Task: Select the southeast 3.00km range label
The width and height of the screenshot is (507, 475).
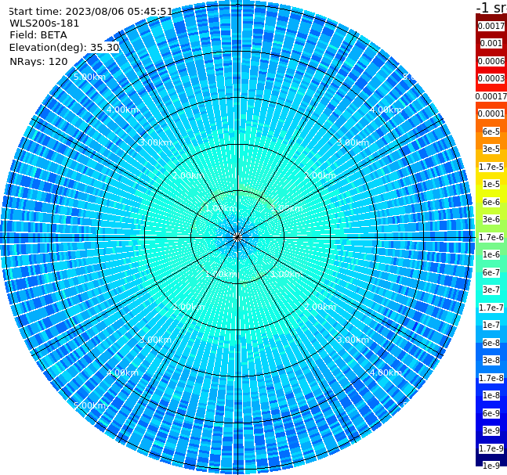Action: [353, 340]
